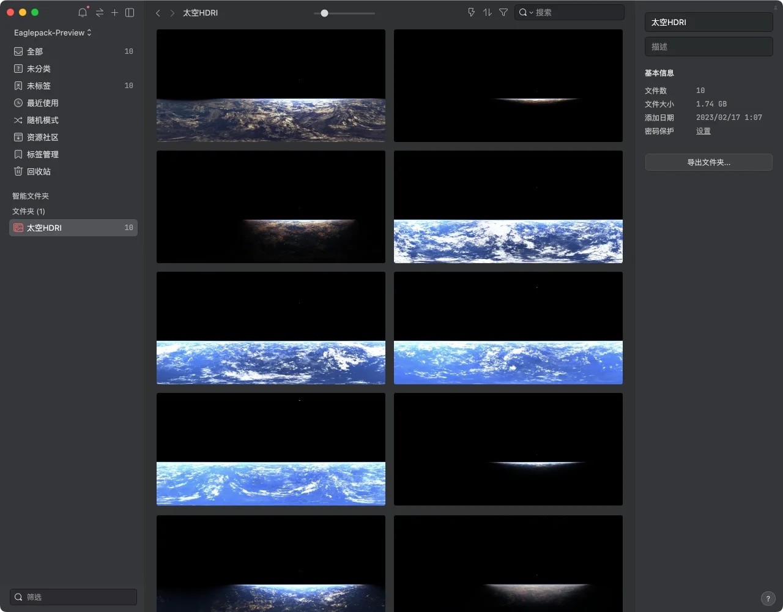783x612 pixels.
Task: Select the white cloudy Earth thumbnail in row two
Action: 508,207
